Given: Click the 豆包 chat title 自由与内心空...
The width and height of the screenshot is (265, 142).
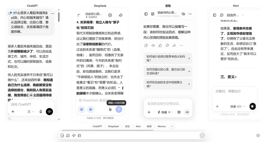Looking at the screenshot, I should pos(167,13).
